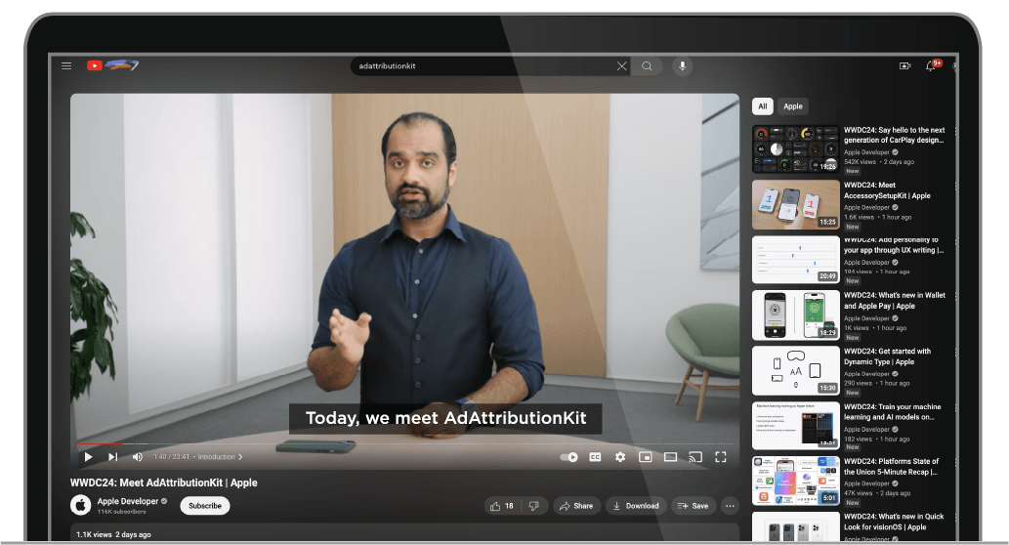Screen dimensions: 1009x545
Task: Select the All filter chip
Action: (x=763, y=106)
